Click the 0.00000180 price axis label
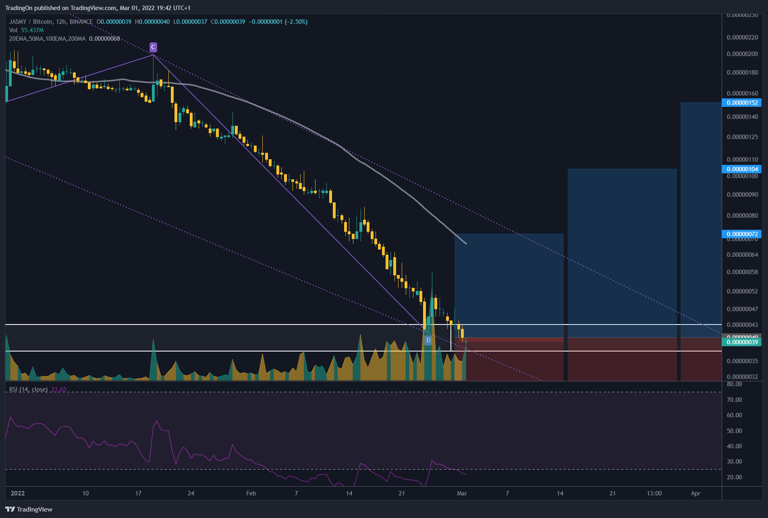The width and height of the screenshot is (768, 518). (742, 73)
